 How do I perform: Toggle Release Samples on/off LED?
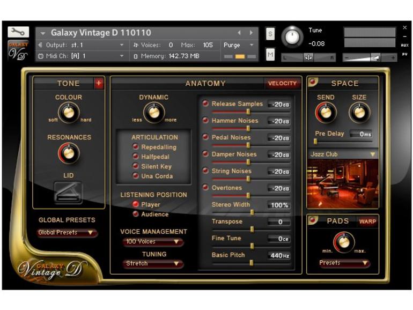click(205, 104)
